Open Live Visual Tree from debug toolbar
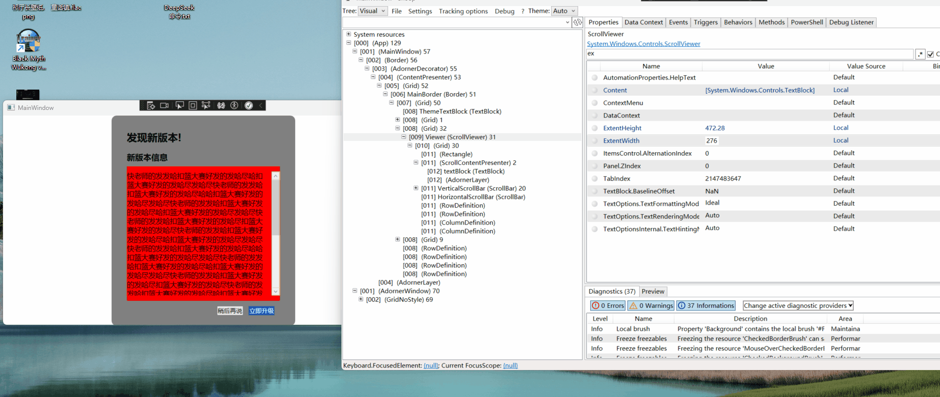Viewport: 940px width, 397px height. (x=151, y=105)
